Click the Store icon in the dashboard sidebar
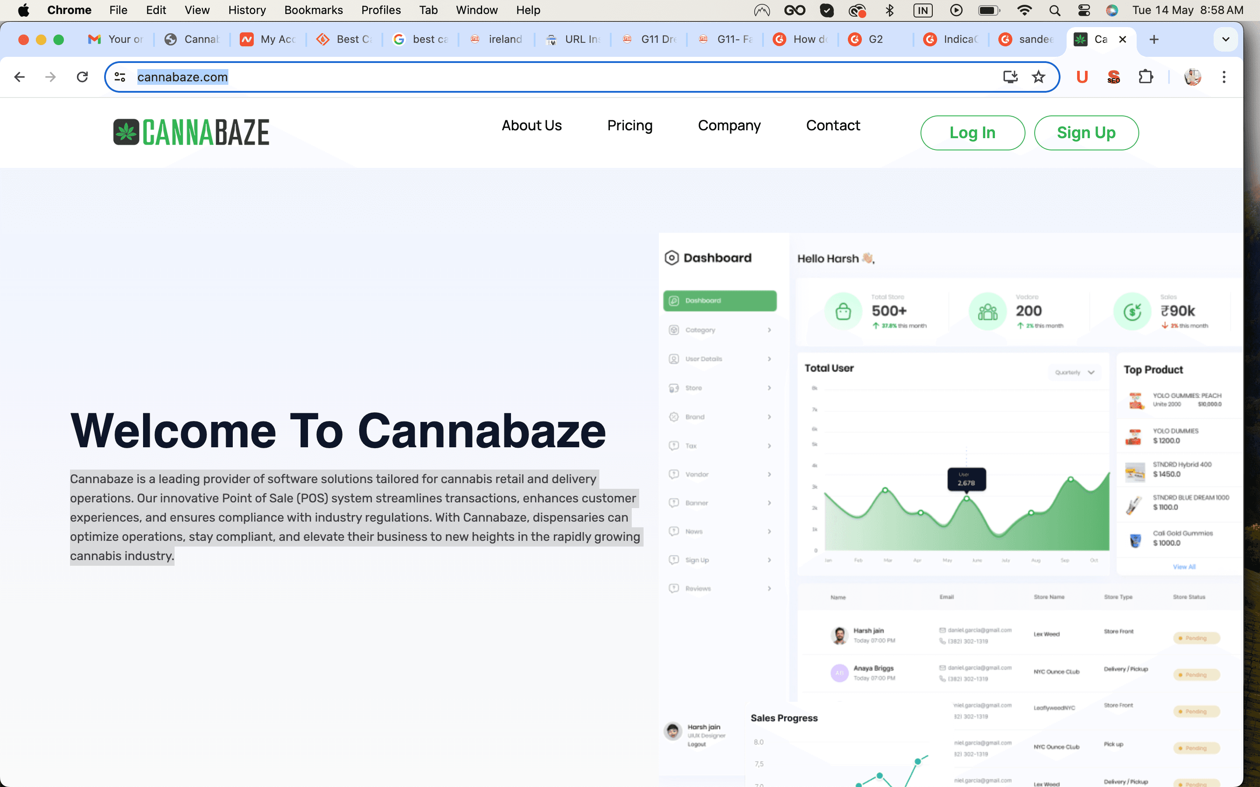 tap(675, 387)
